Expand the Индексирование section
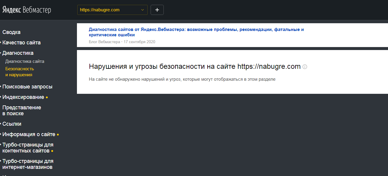 23,97
